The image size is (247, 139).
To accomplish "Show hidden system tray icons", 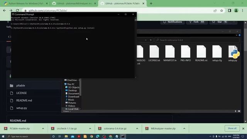I will coord(210,136).
